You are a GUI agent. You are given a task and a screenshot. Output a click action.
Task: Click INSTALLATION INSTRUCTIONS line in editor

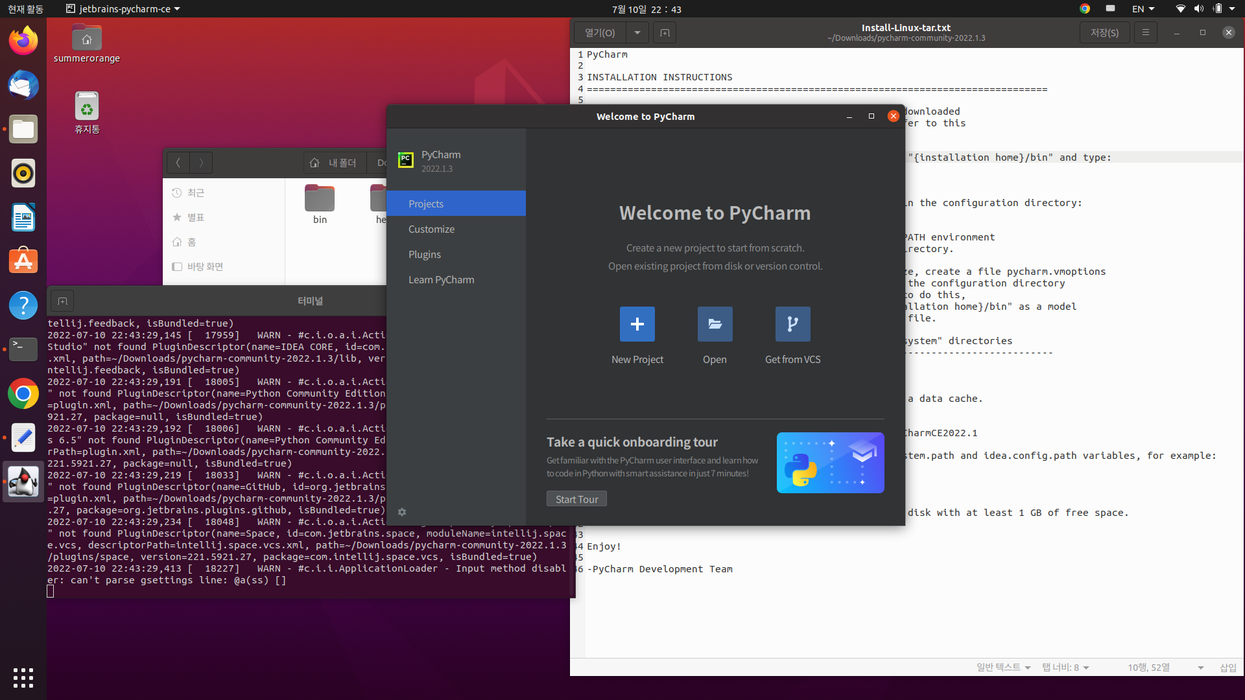659,77
